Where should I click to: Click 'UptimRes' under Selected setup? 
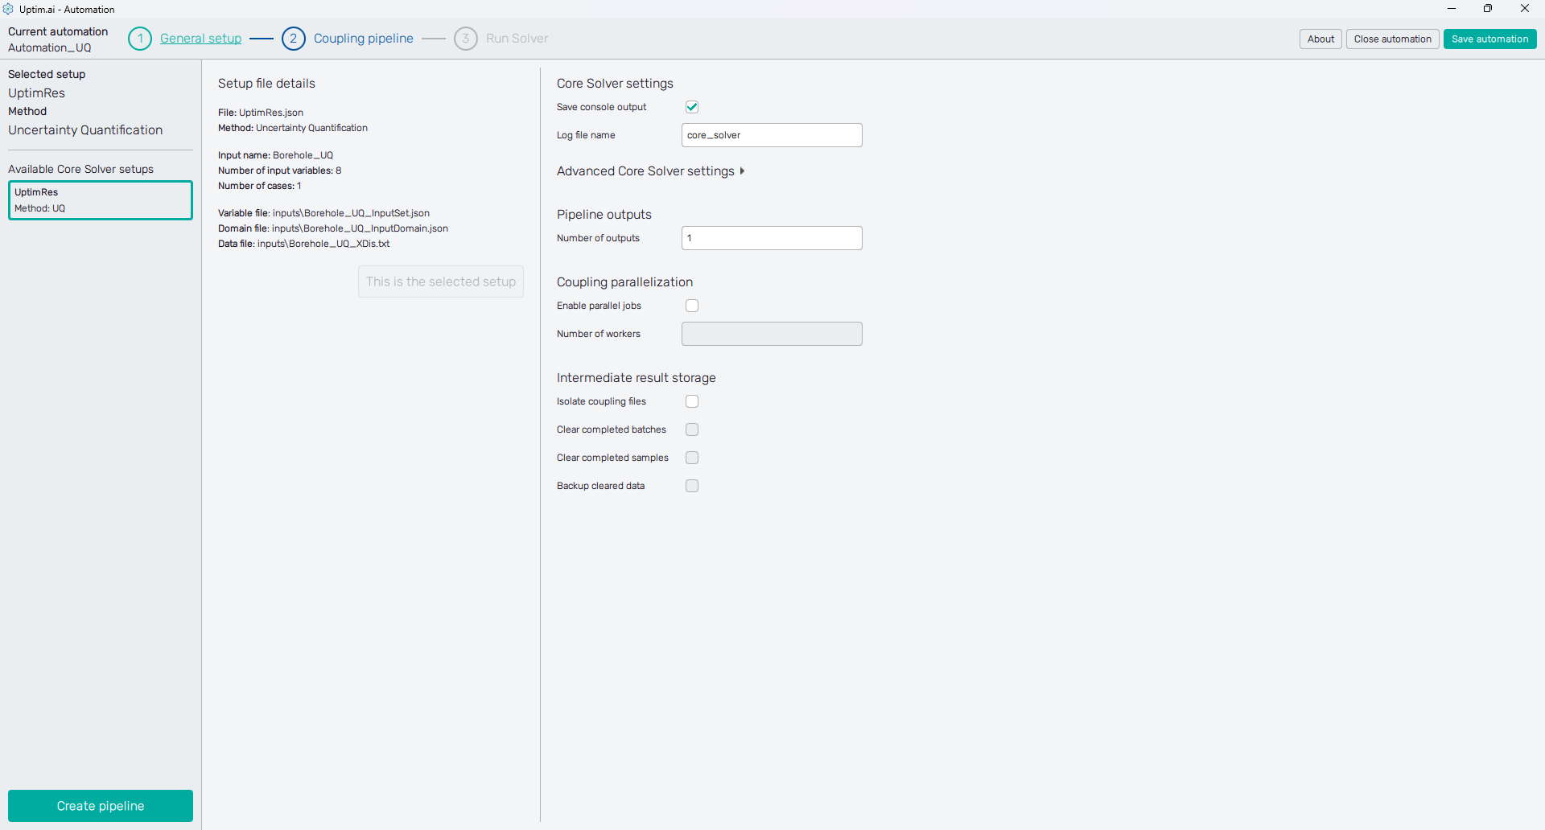(36, 93)
